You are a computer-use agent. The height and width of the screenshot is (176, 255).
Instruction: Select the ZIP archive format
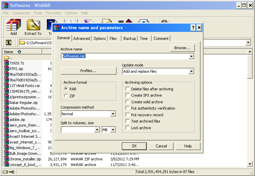pos(66,96)
